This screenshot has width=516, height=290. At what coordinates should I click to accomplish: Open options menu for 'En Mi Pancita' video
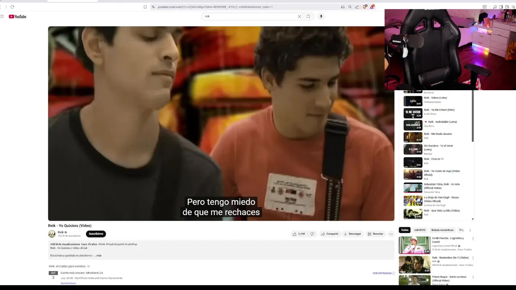473,238
